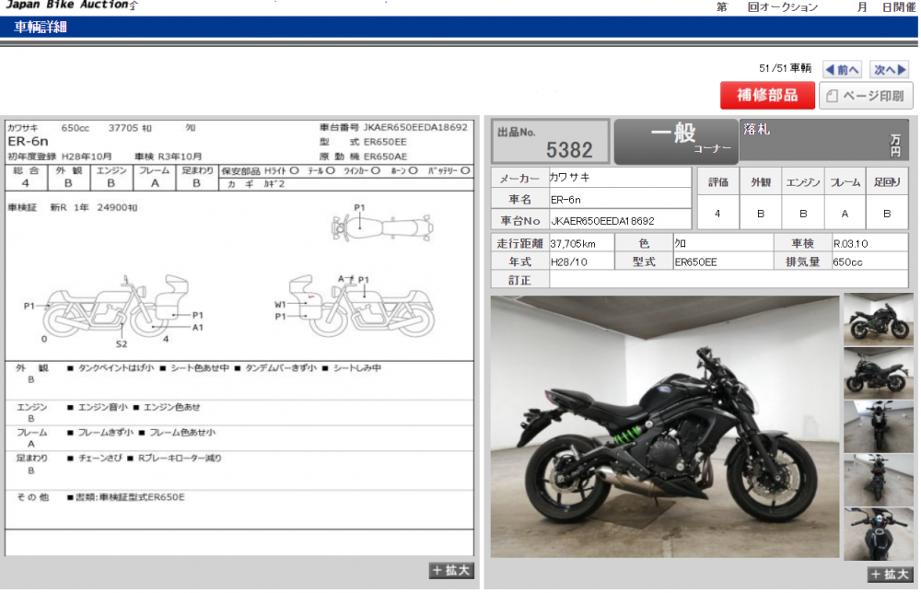Select the 車検 value R.03.10
921x593 pixels.
[850, 244]
